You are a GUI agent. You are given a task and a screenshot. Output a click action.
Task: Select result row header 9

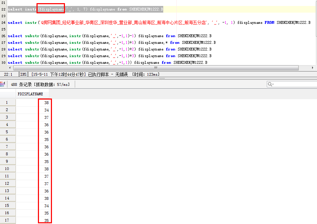[x=8, y=162]
